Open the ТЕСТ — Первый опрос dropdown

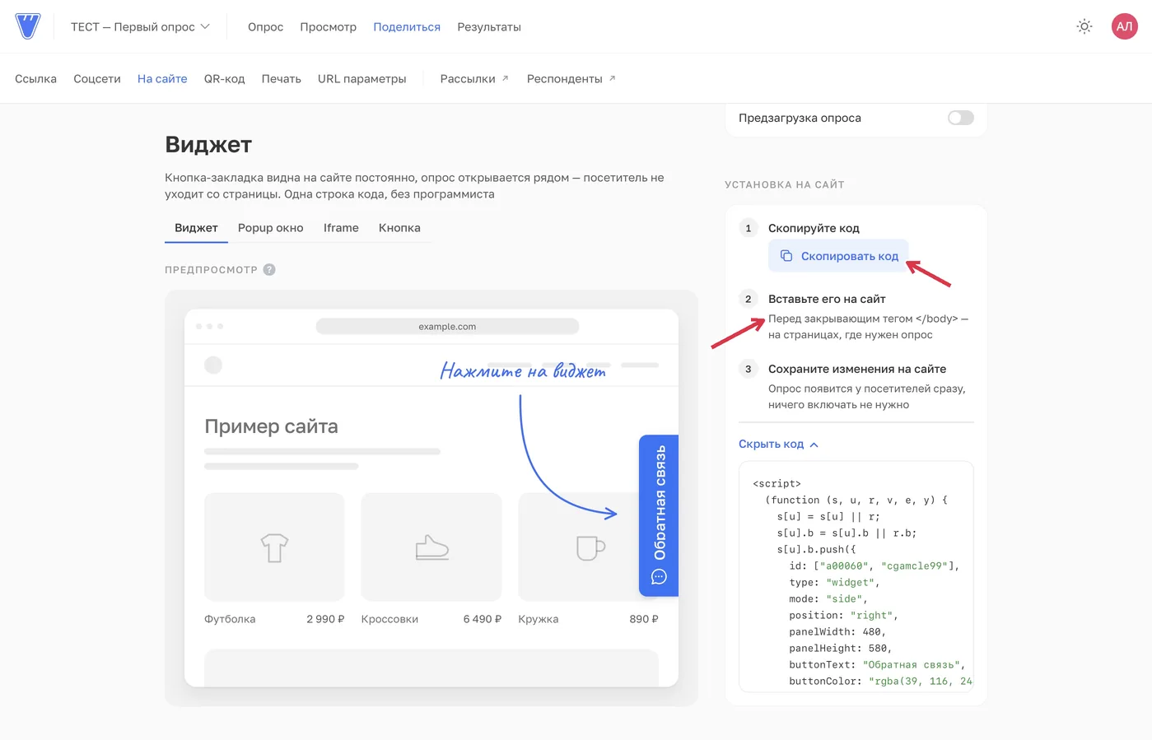[140, 27]
